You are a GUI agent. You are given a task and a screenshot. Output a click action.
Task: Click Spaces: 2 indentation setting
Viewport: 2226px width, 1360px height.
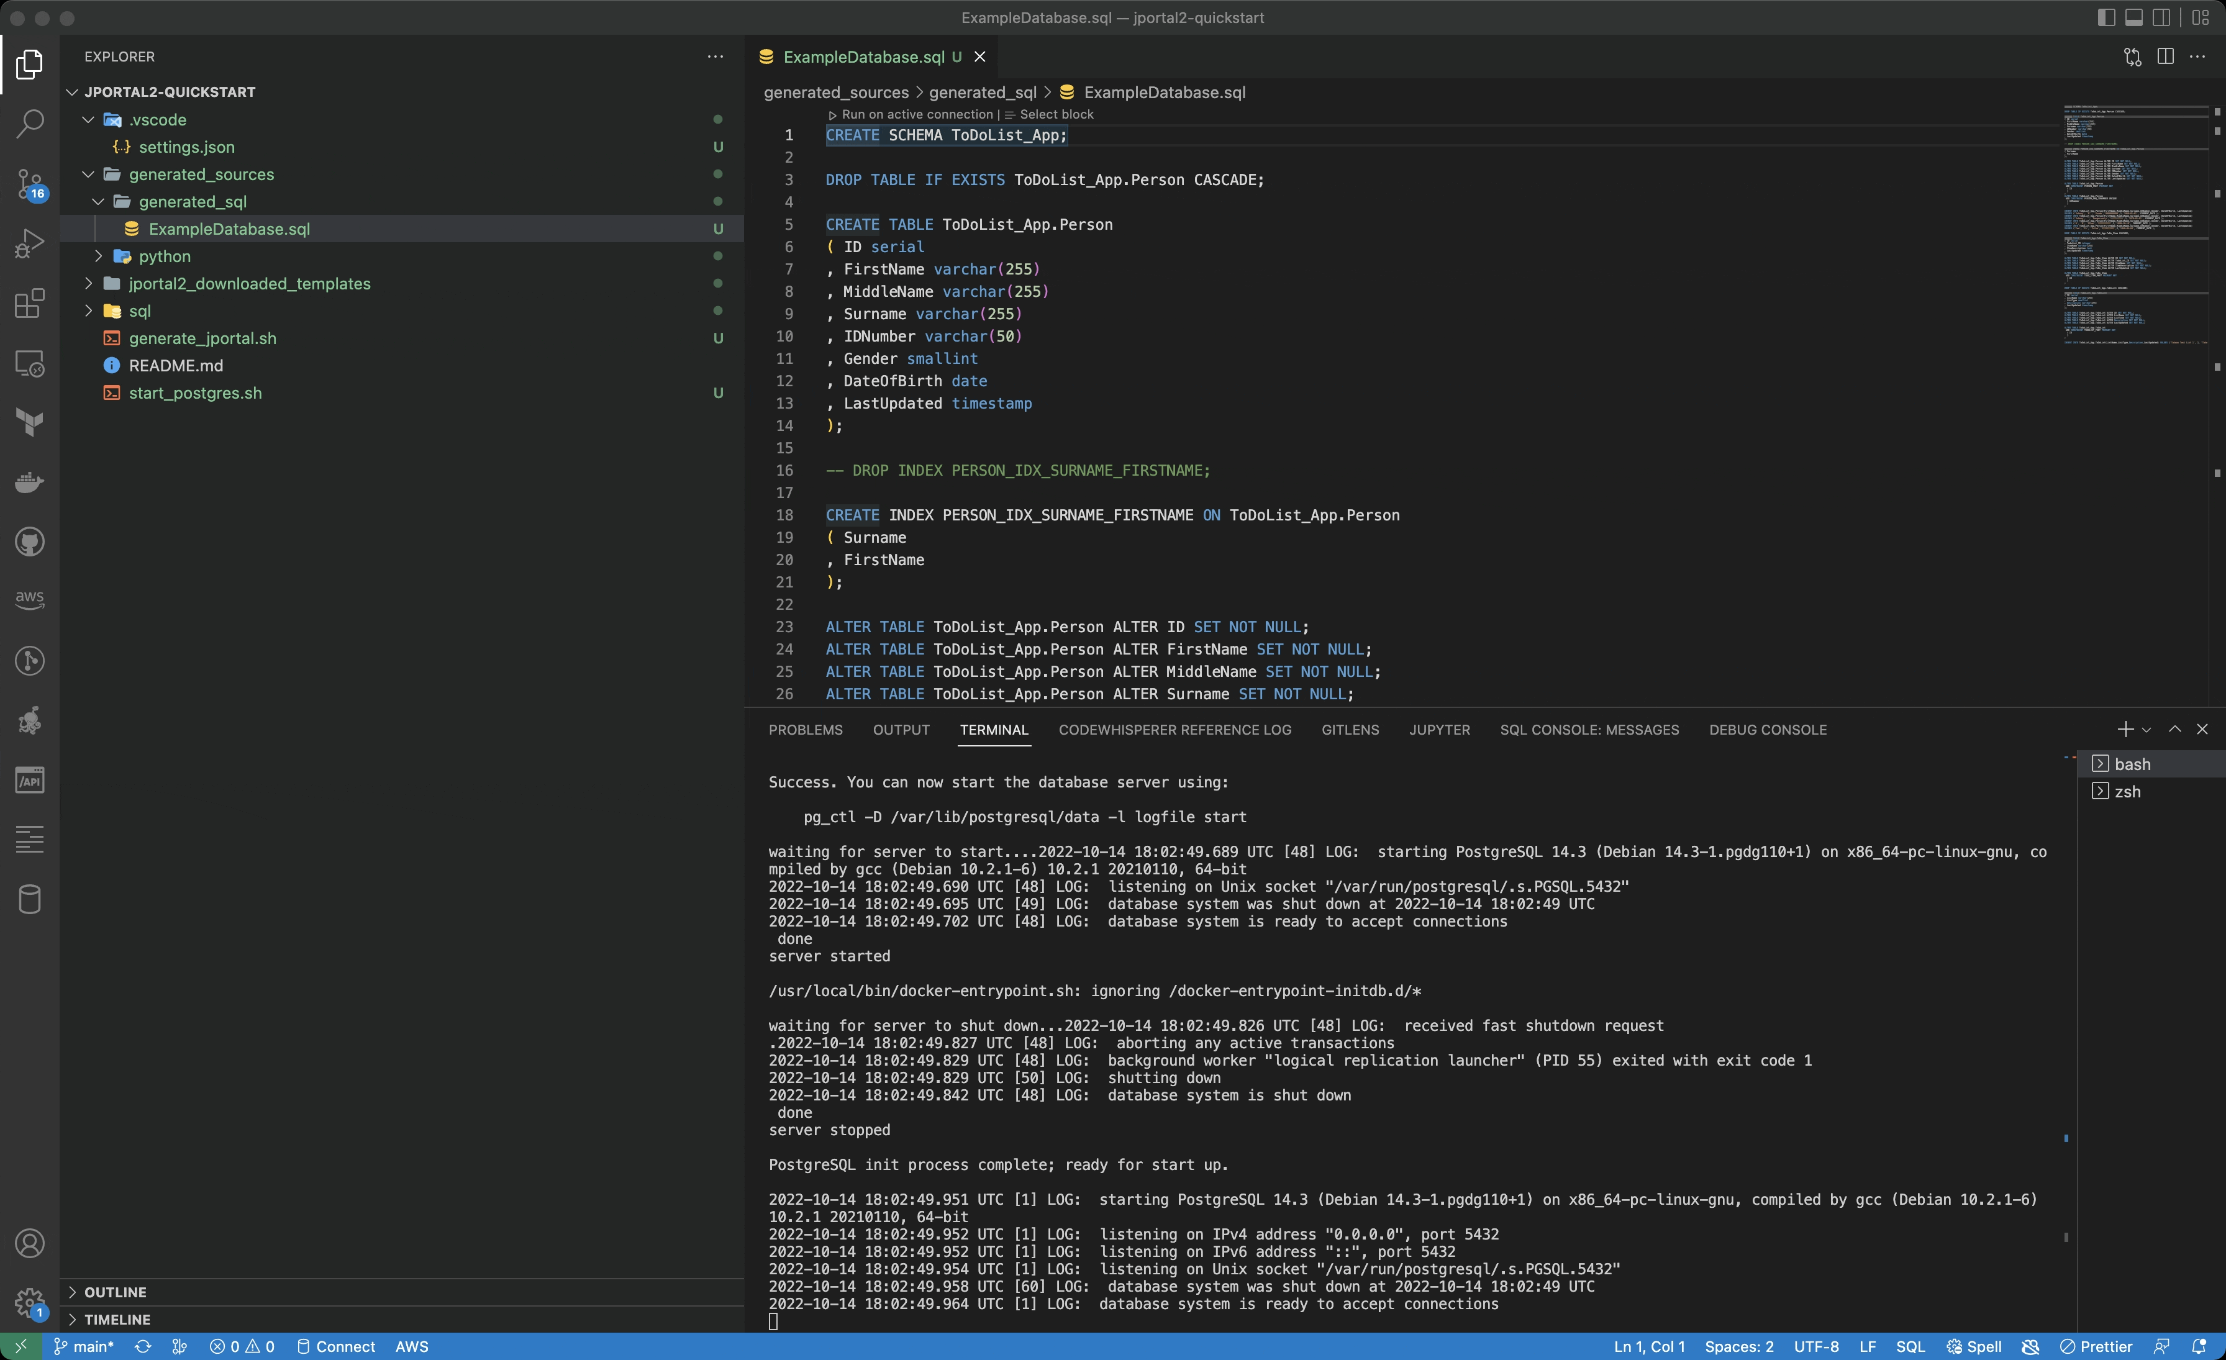1739,1346
